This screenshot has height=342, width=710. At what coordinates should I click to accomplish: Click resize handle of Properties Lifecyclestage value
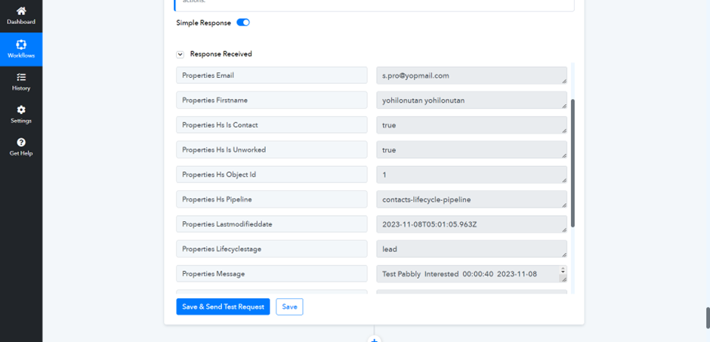[563, 254]
